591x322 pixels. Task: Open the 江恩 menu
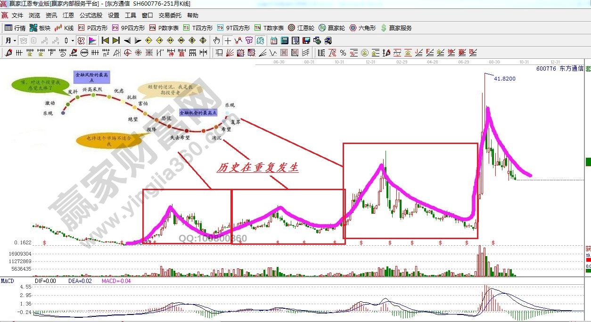tap(68, 16)
